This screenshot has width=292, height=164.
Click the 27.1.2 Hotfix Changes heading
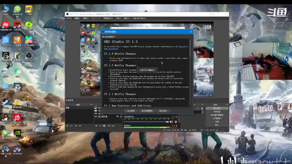point(120,66)
